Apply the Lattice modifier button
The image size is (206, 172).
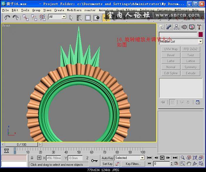click(x=191, y=61)
